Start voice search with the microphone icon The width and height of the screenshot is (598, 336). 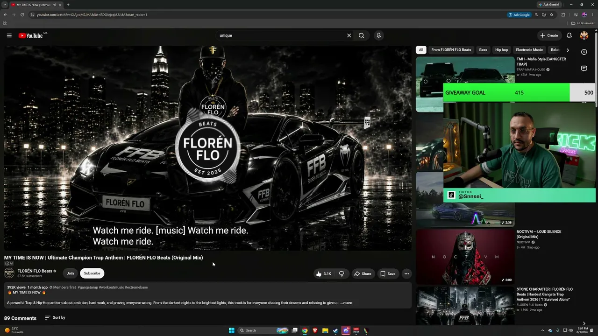pyautogui.click(x=379, y=35)
